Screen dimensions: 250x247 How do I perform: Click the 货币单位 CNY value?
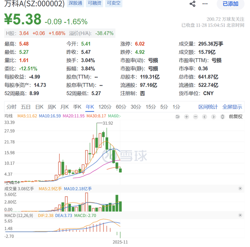208,93
